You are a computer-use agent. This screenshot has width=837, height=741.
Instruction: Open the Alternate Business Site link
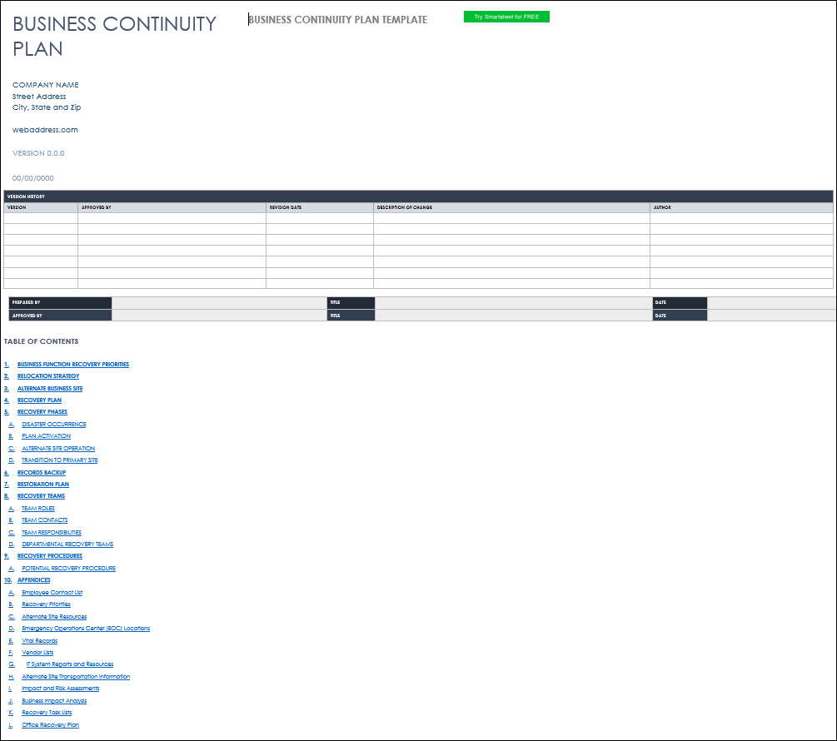(50, 389)
